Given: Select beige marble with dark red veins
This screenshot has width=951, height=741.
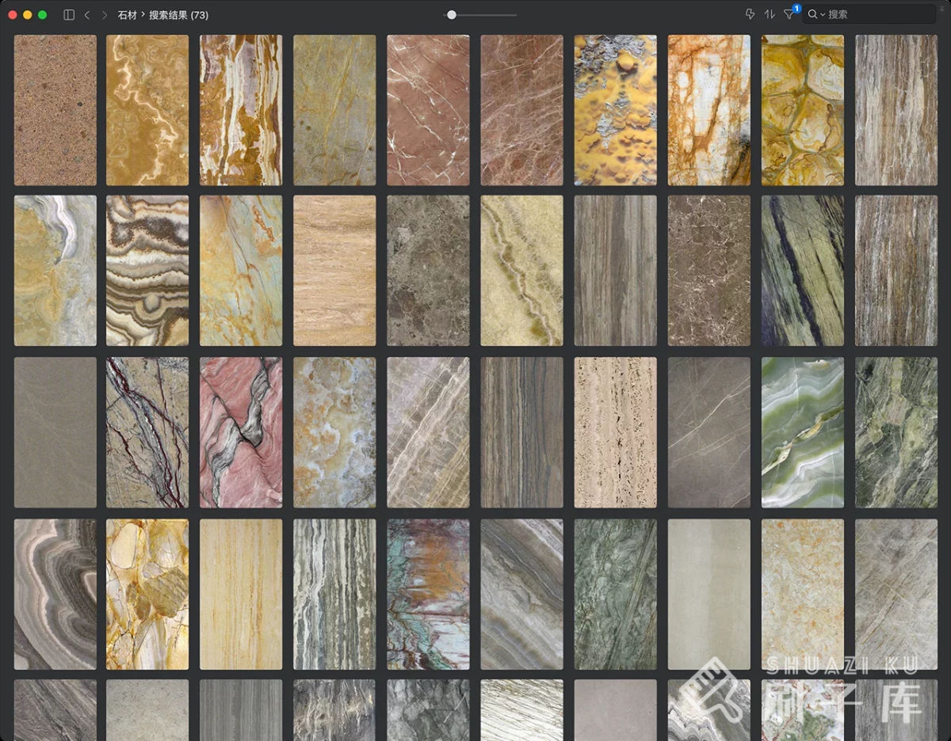Looking at the screenshot, I should pos(147,432).
